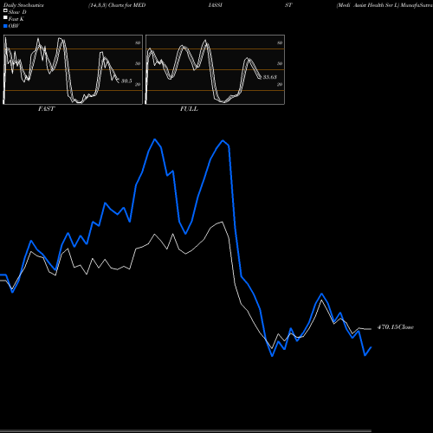This screenshot has width=433, height=433.
Task: Click the 'Fast K' legend label
Action: click(16, 19)
